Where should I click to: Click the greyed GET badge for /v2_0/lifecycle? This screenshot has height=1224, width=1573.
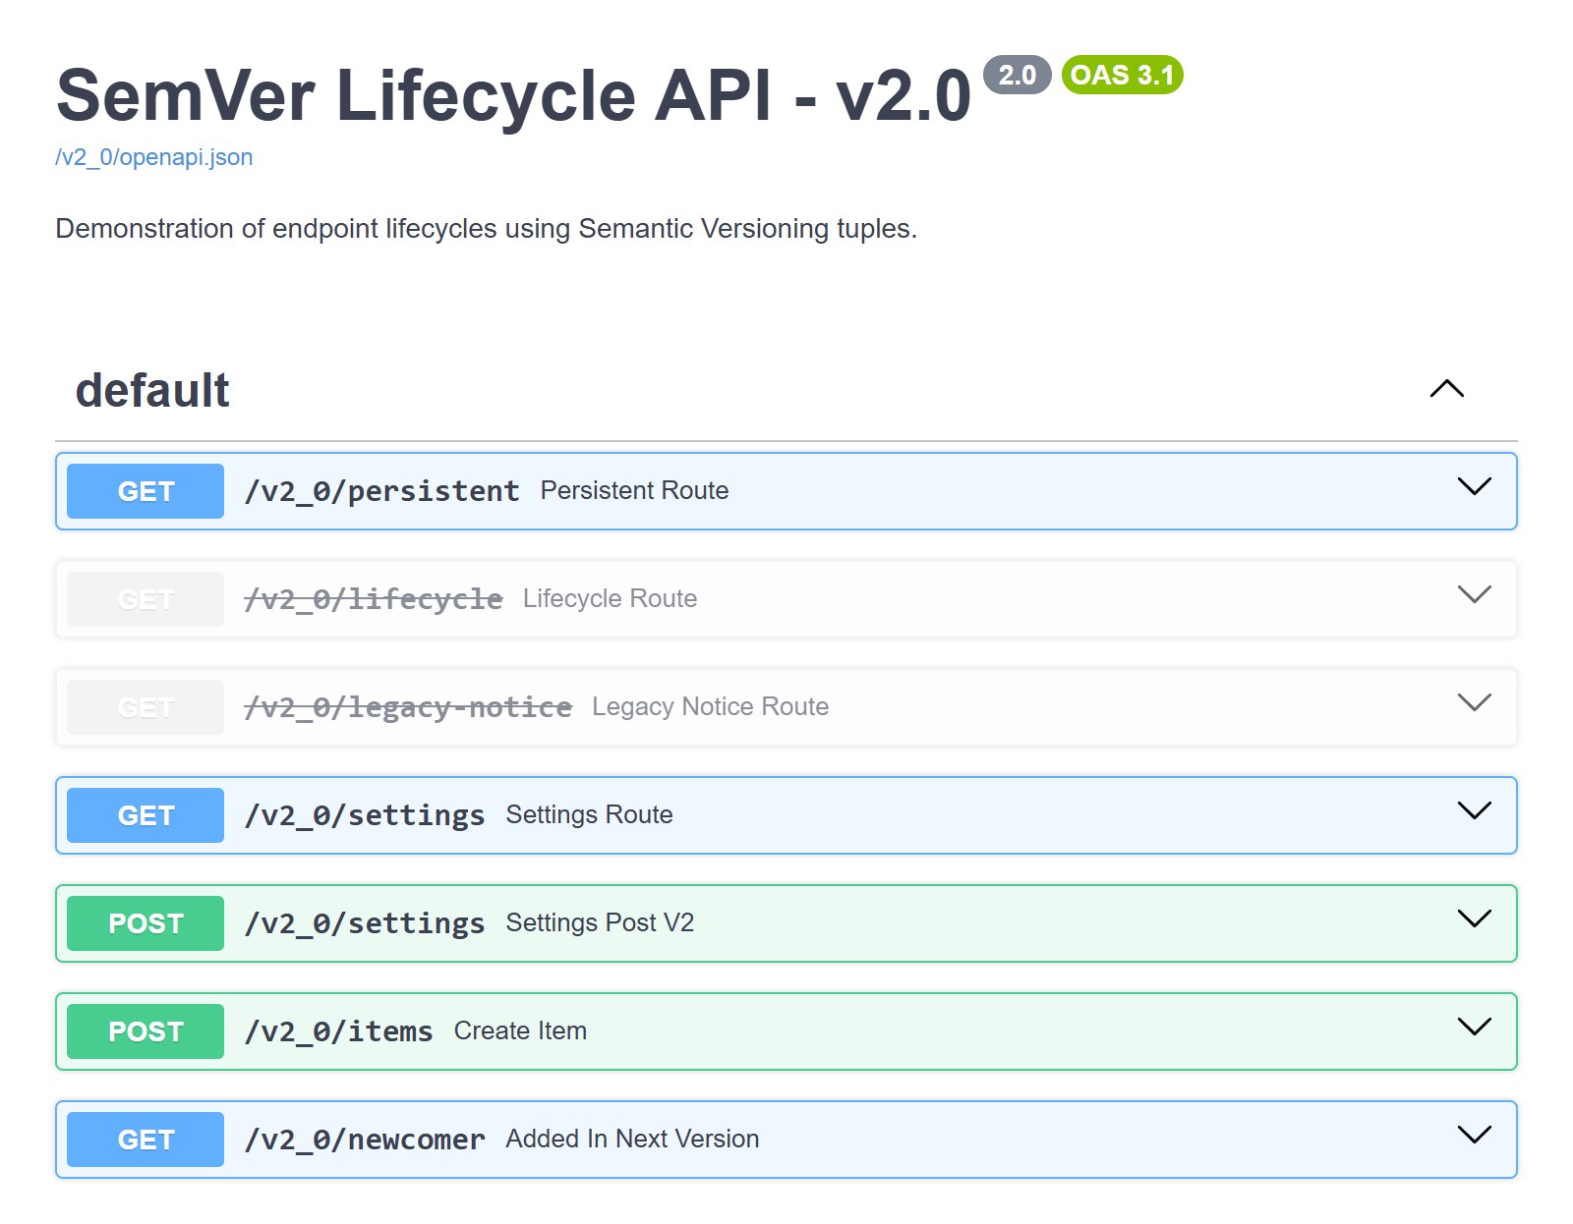tap(146, 599)
